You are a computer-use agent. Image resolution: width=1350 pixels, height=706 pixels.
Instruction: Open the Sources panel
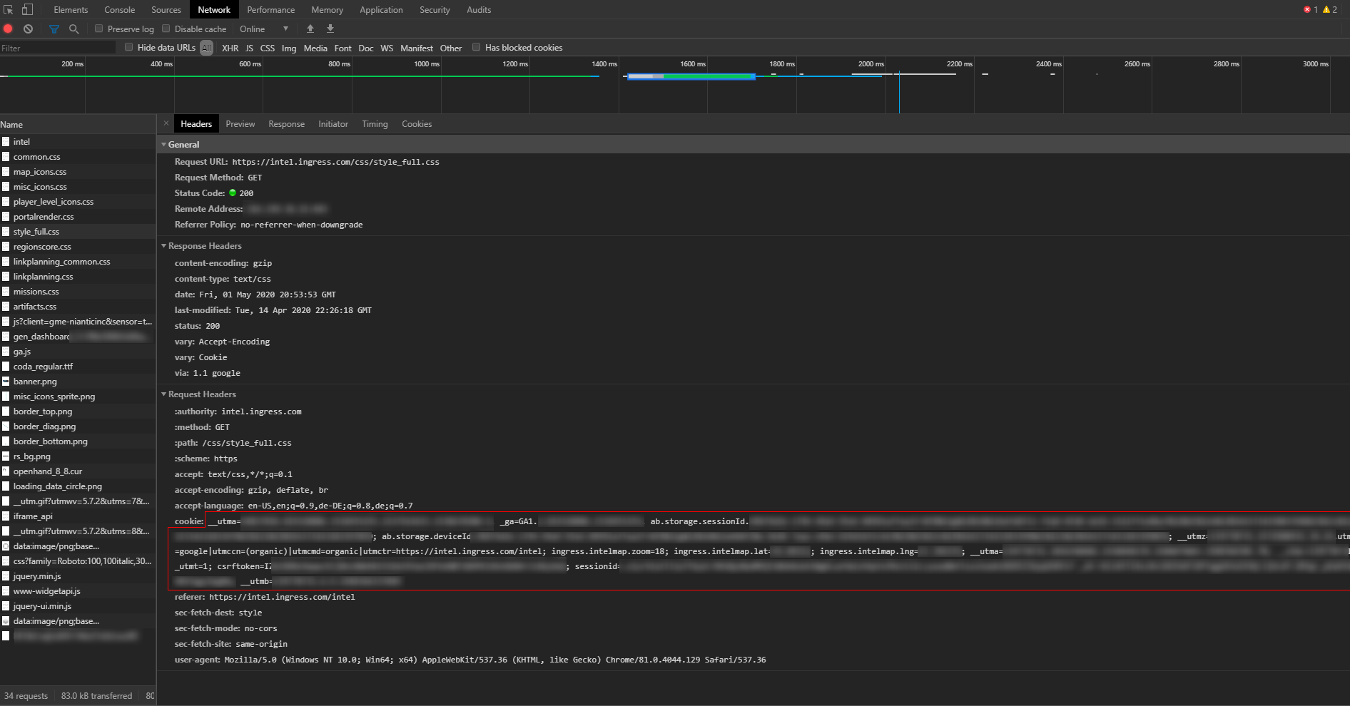[166, 9]
